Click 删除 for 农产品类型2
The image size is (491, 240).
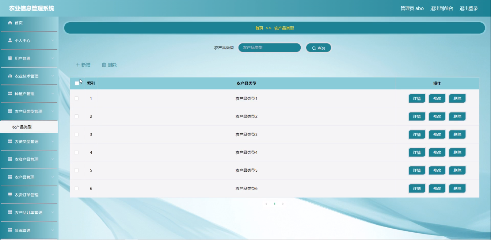pos(457,117)
